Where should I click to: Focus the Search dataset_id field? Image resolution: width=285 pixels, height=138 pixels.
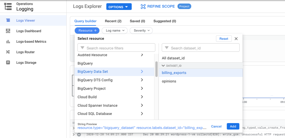pos(201,48)
